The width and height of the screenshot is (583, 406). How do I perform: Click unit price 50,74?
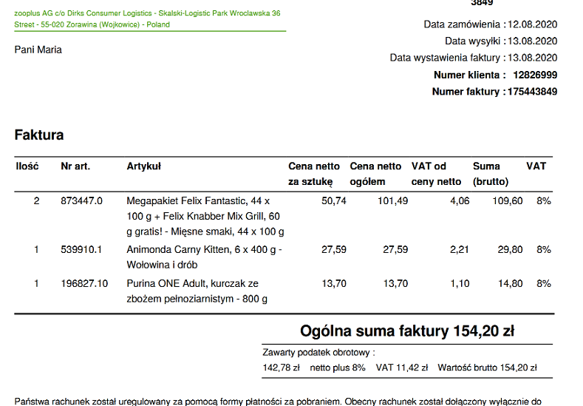334,201
